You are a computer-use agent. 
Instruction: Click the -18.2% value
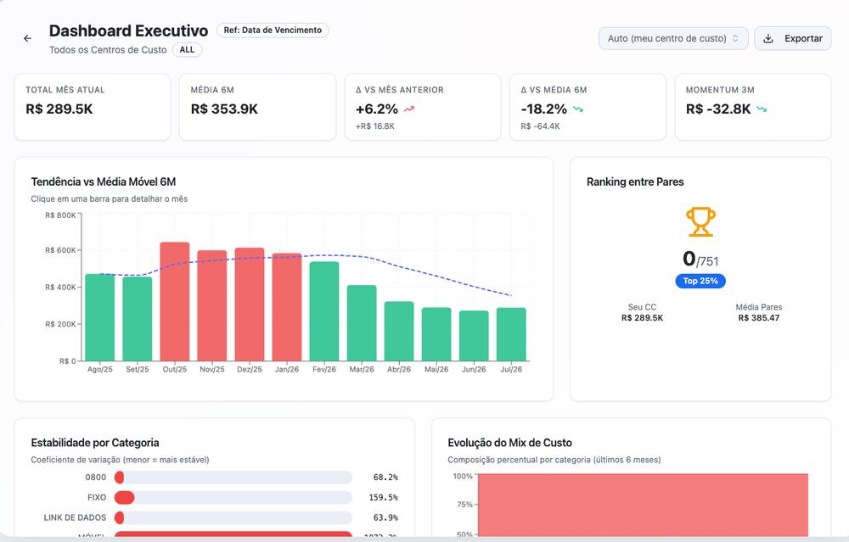coord(543,109)
